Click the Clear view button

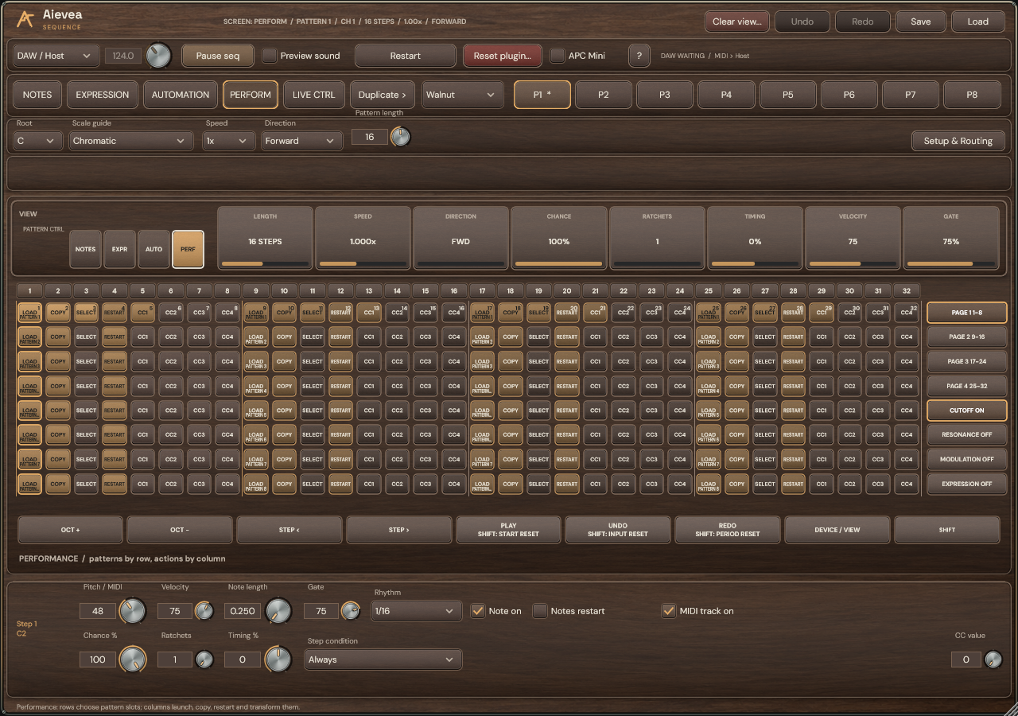tap(737, 21)
